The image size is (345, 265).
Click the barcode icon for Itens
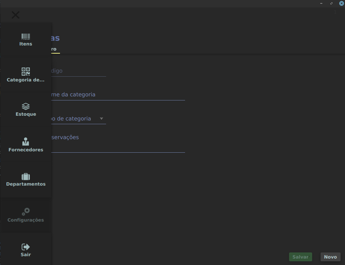[x=26, y=37]
